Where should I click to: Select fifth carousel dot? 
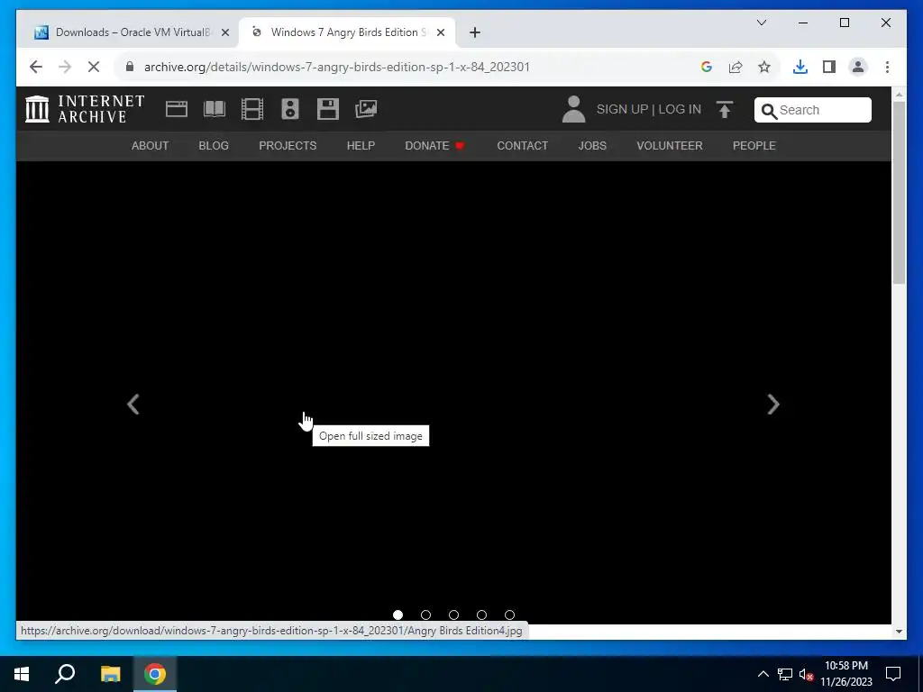click(510, 615)
